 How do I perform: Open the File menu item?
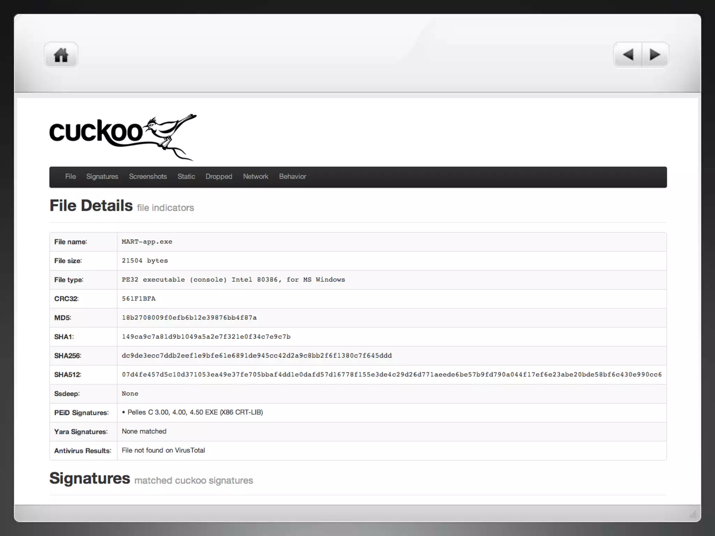point(70,177)
